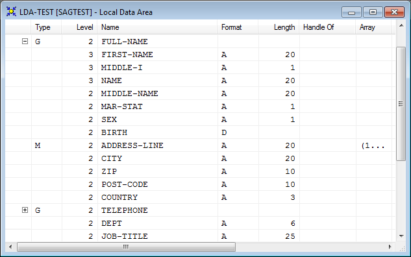Select the DEPT field name
Image resolution: width=411 pixels, height=257 pixels.
click(x=112, y=223)
